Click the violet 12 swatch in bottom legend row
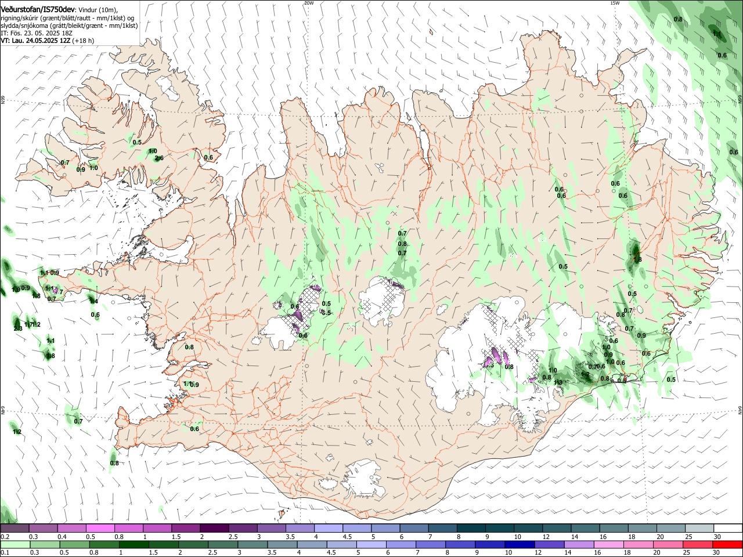 (x=549, y=545)
